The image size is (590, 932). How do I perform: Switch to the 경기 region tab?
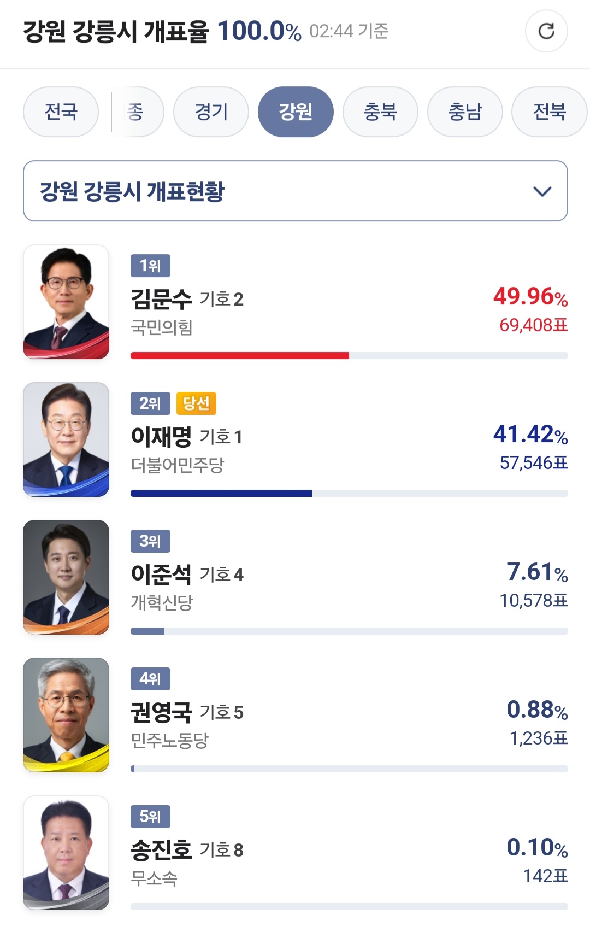tap(211, 112)
